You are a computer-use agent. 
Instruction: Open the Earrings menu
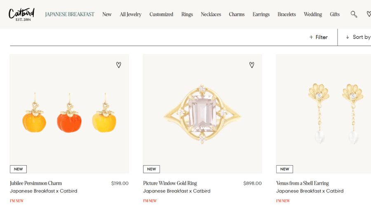coord(261,14)
